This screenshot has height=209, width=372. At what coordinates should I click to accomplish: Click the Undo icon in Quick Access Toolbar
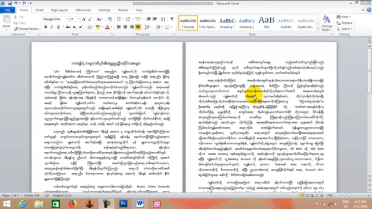click(16, 3)
